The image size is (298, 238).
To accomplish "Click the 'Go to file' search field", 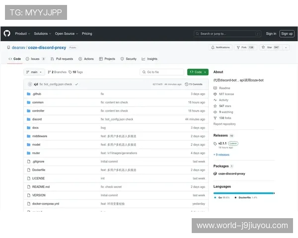I will coord(161,72).
